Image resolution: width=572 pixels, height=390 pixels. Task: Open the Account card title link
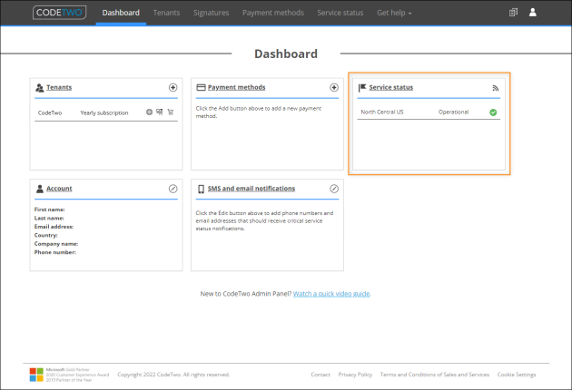(x=59, y=189)
